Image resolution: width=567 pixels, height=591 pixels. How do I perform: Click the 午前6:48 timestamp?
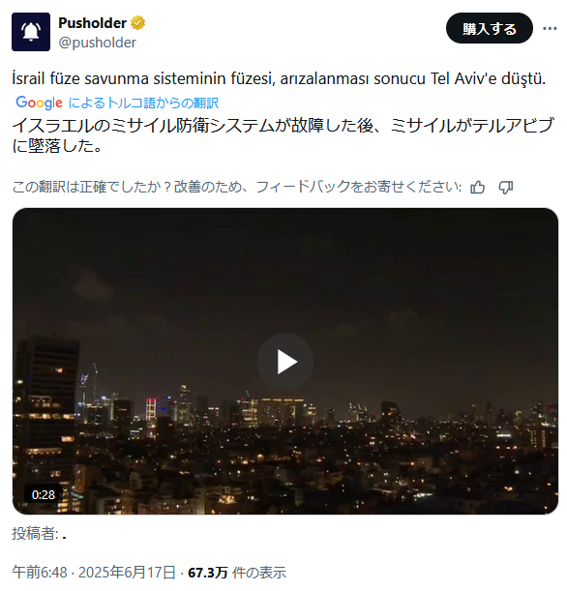tap(40, 573)
